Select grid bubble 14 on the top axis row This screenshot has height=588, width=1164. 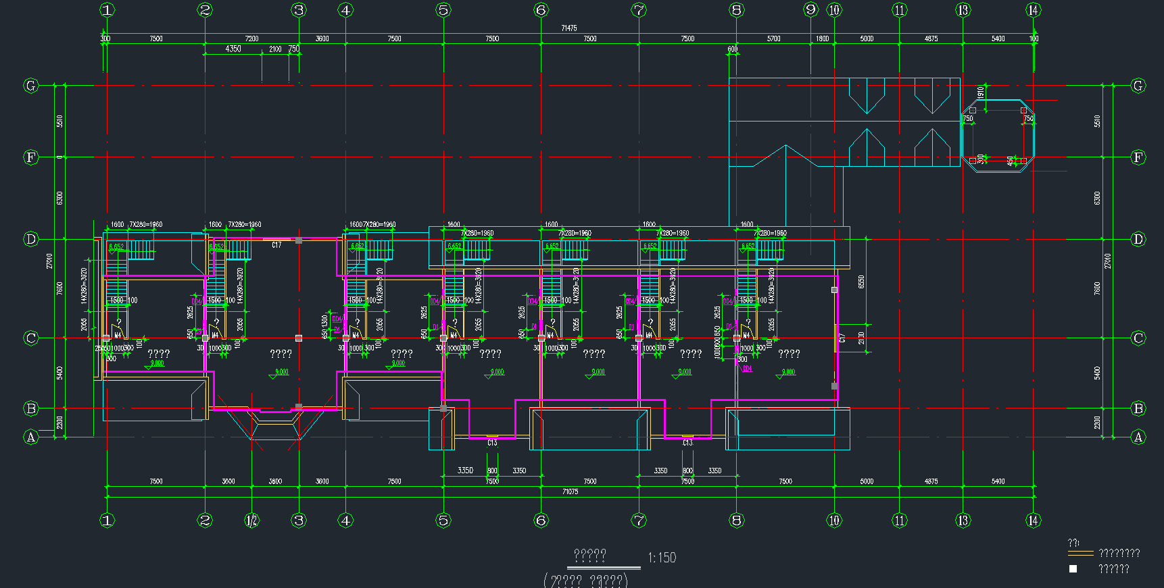click(x=1033, y=10)
